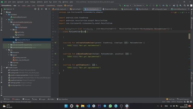Image resolution: width=193 pixels, height=109 pixels.
Task: Collapse the Gradle Scripts node
Action: coord(4,68)
